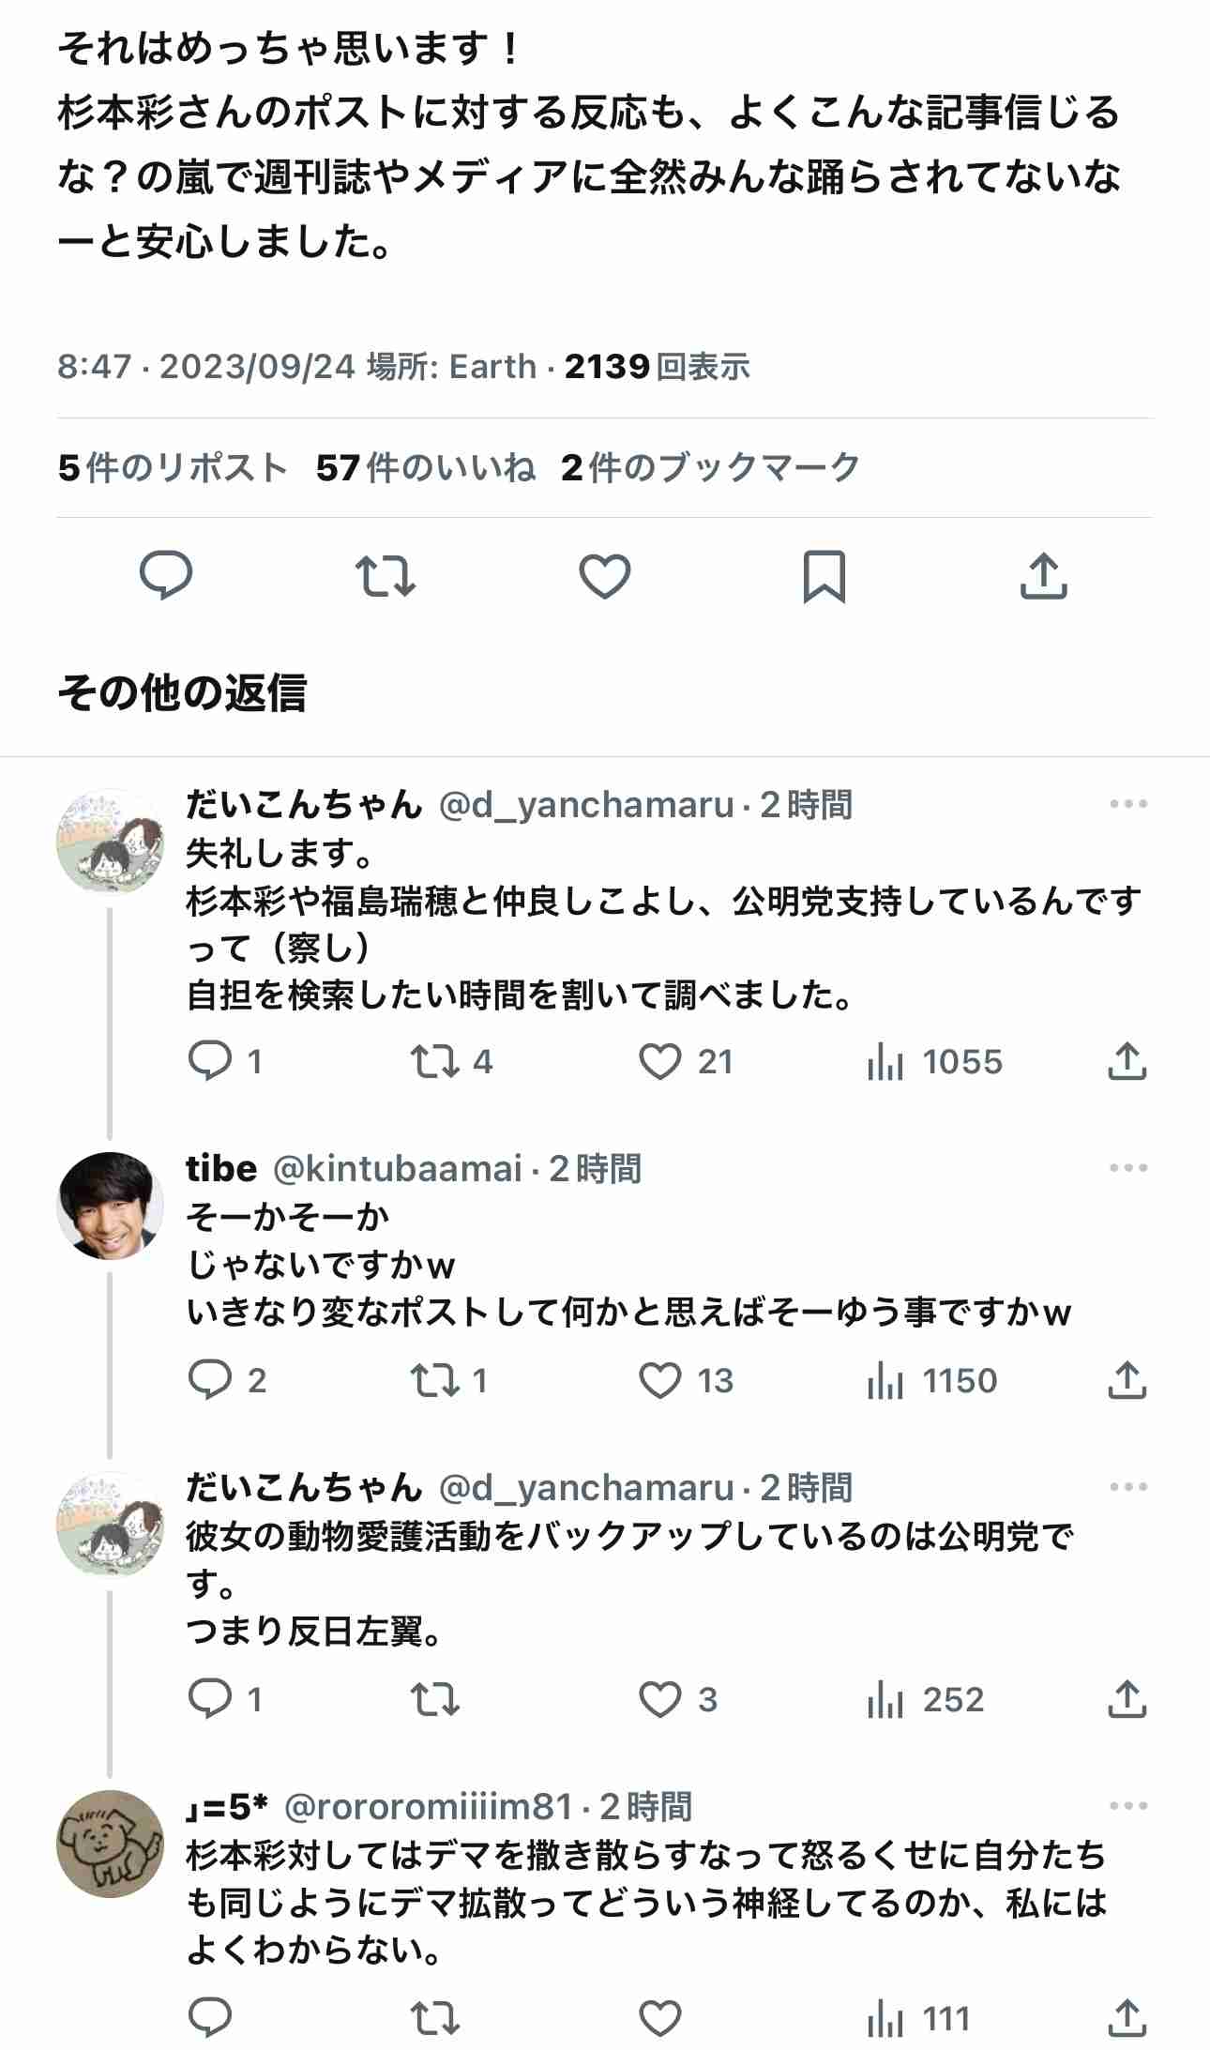Open tibe's profile picture
This screenshot has height=2050, width=1210.
pos(110,1205)
